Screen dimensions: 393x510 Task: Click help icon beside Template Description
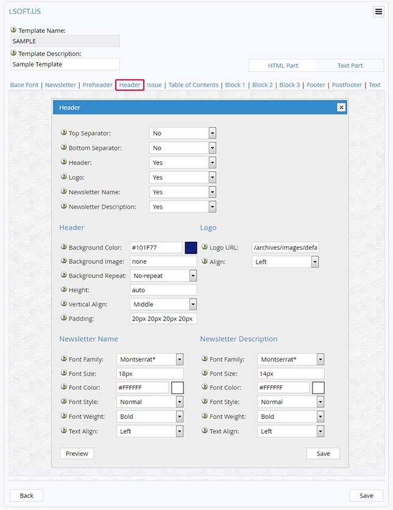point(13,52)
